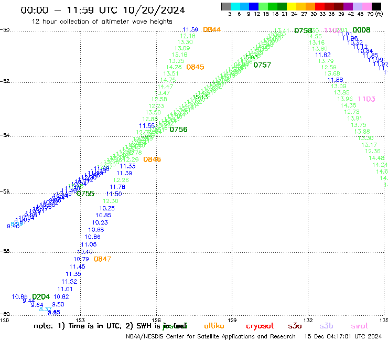
Task: Click the yellow swatch in the color legend
Action: (291, 6)
